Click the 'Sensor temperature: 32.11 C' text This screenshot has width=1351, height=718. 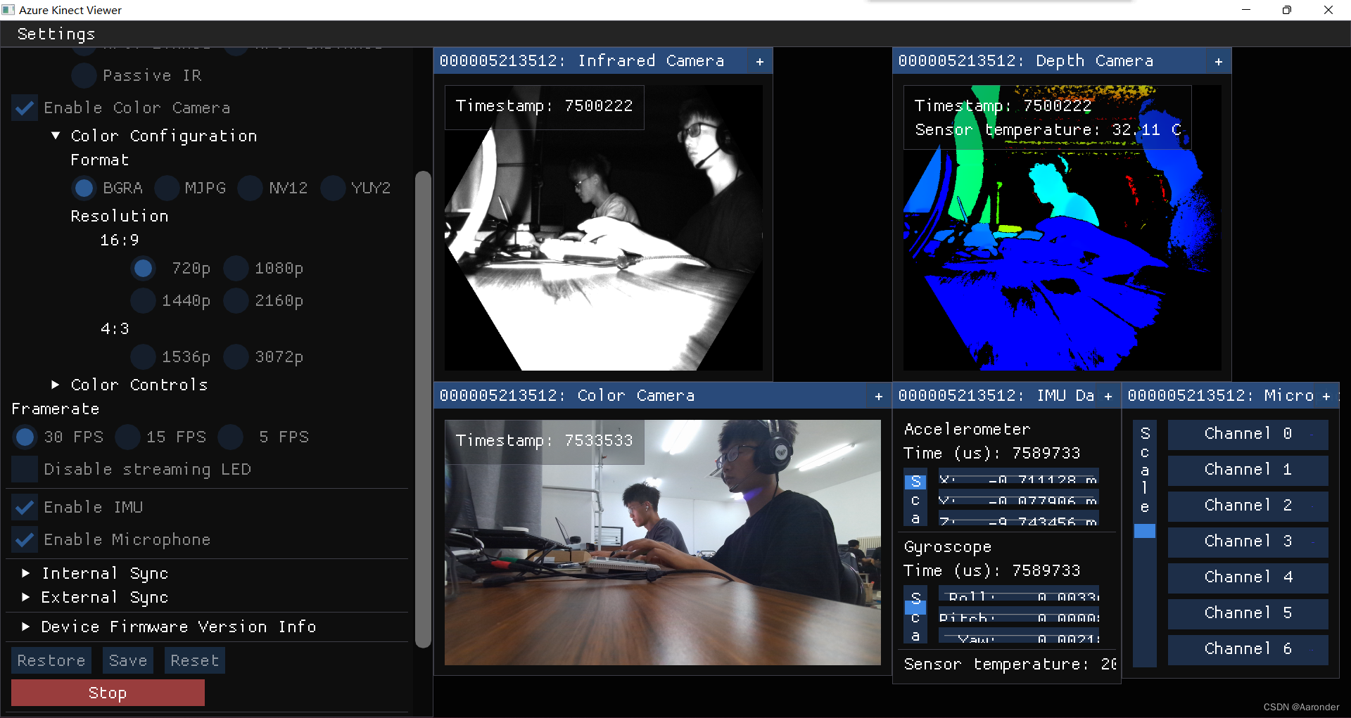1048,130
